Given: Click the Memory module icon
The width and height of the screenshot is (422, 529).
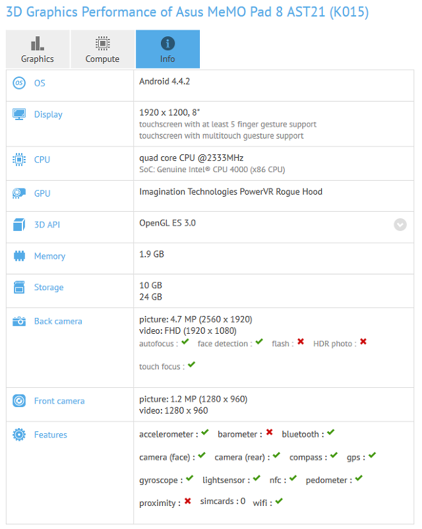Looking at the screenshot, I should point(19,256).
